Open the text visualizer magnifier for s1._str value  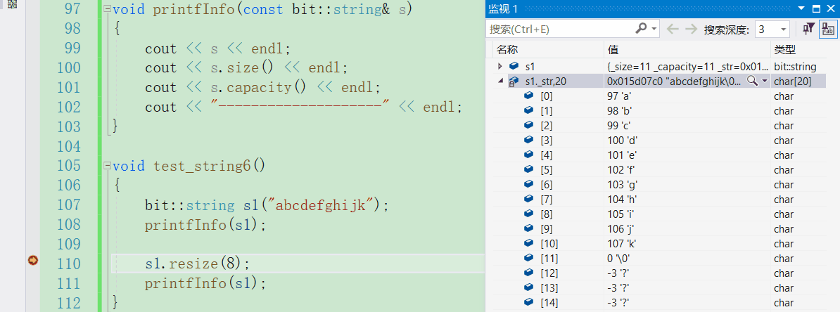point(752,81)
